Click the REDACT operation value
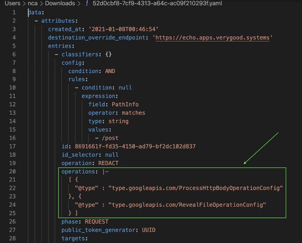The width and height of the screenshot is (302, 243). coord(109,163)
